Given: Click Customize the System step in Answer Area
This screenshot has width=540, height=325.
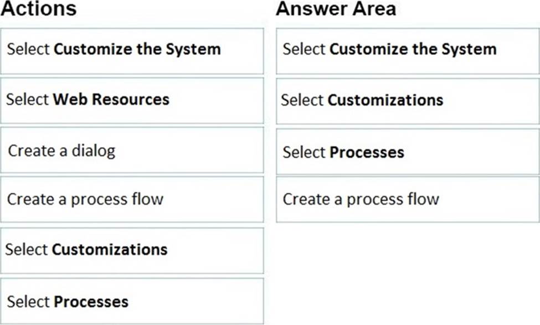Looking at the screenshot, I should click(x=408, y=49).
